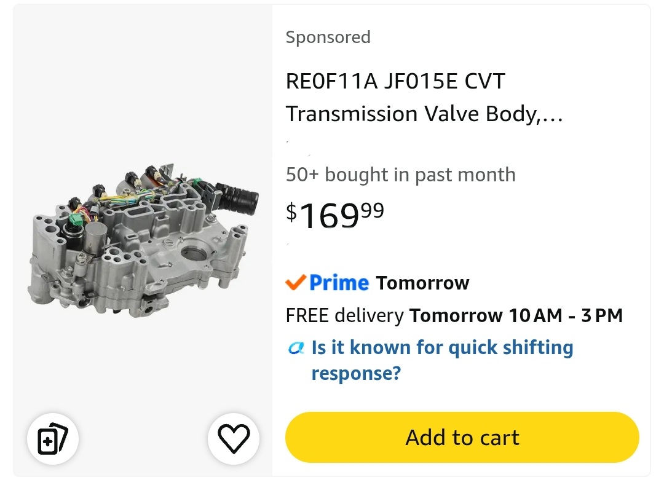Click the 'Transmission Valve Body,...' title line
664x477 pixels.
pyautogui.click(x=424, y=114)
